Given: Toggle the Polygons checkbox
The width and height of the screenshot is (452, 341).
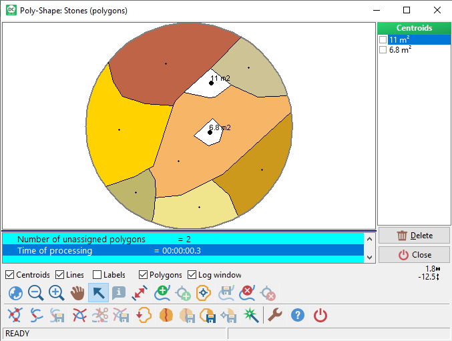Looking at the screenshot, I should [x=143, y=275].
